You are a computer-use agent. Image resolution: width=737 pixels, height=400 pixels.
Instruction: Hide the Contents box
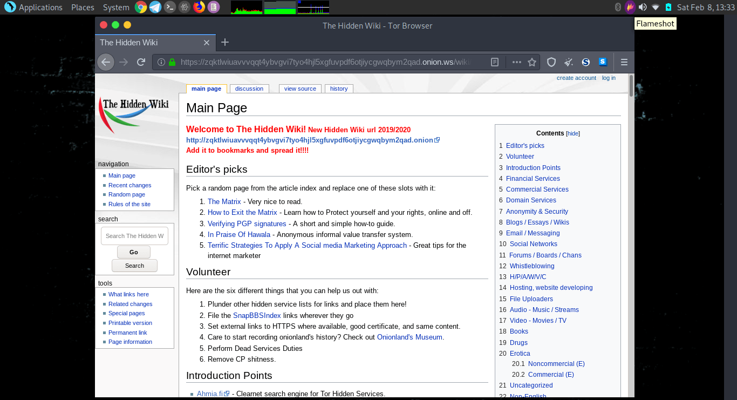point(572,133)
